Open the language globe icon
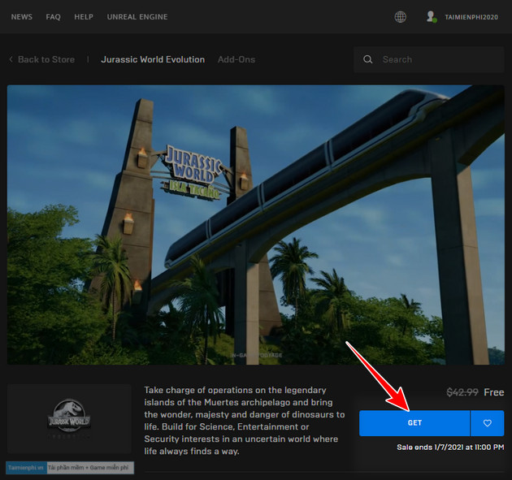Image resolution: width=512 pixels, height=480 pixels. tap(401, 16)
